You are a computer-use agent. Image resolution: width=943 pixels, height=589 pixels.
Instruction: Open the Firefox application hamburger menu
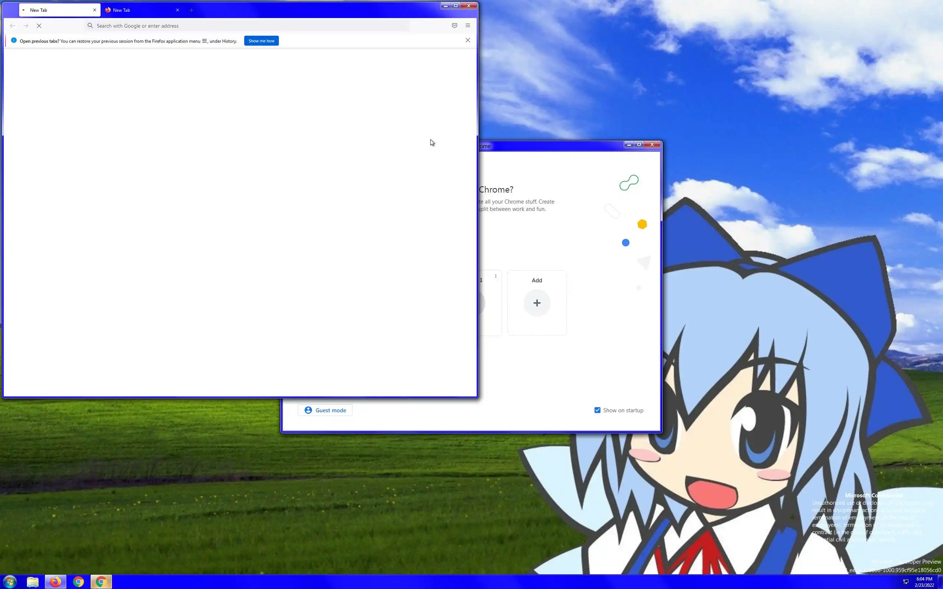click(467, 25)
